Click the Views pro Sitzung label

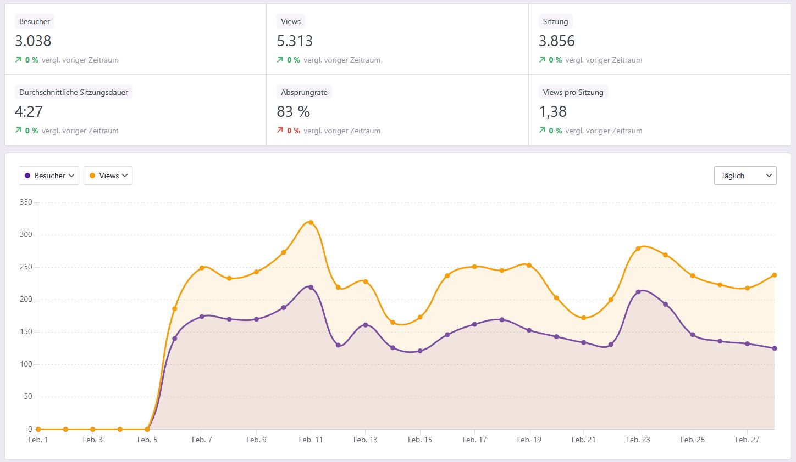pyautogui.click(x=573, y=92)
